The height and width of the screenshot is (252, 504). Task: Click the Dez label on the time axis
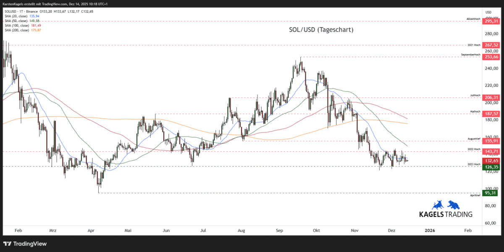pyautogui.click(x=391, y=230)
